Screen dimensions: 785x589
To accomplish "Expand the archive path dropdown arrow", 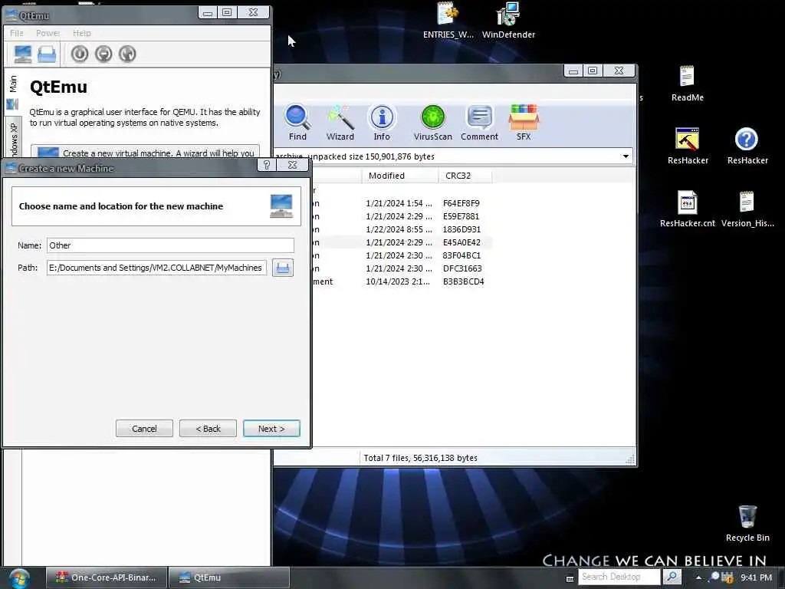I will (x=626, y=156).
